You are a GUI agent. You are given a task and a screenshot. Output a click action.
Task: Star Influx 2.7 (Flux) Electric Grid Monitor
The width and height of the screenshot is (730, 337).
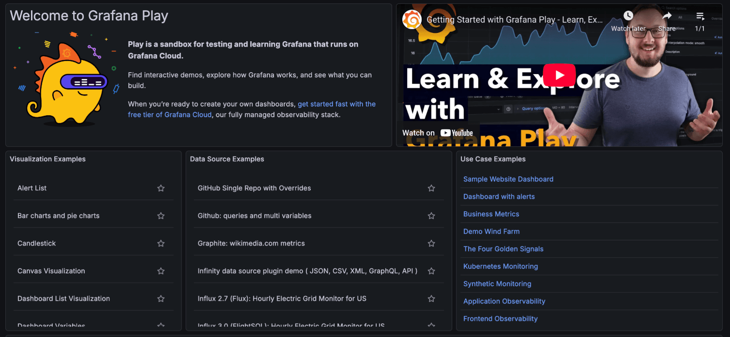click(x=431, y=299)
